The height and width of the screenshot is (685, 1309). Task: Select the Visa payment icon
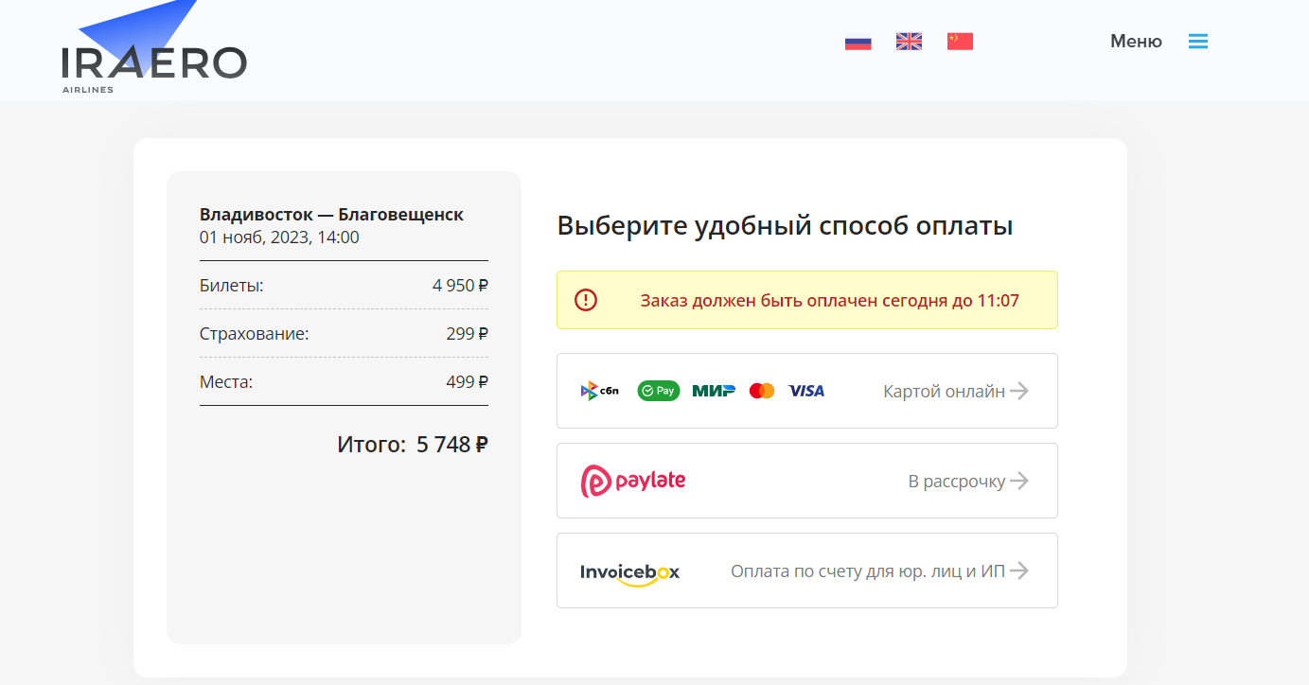(805, 390)
